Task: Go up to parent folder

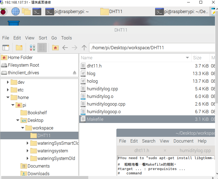Action: [84, 48]
